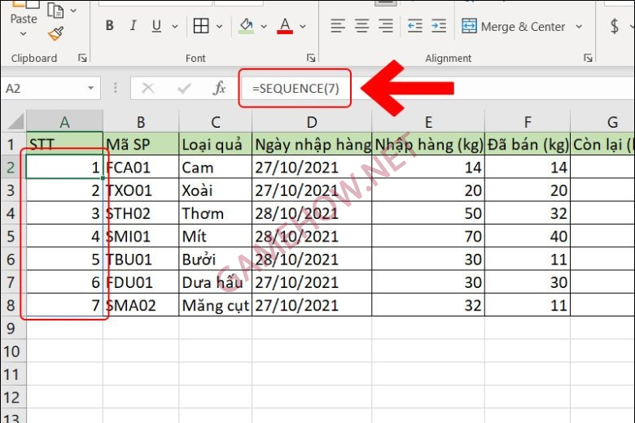Select column C header
Screen dimensions: 635x423
[x=216, y=122]
